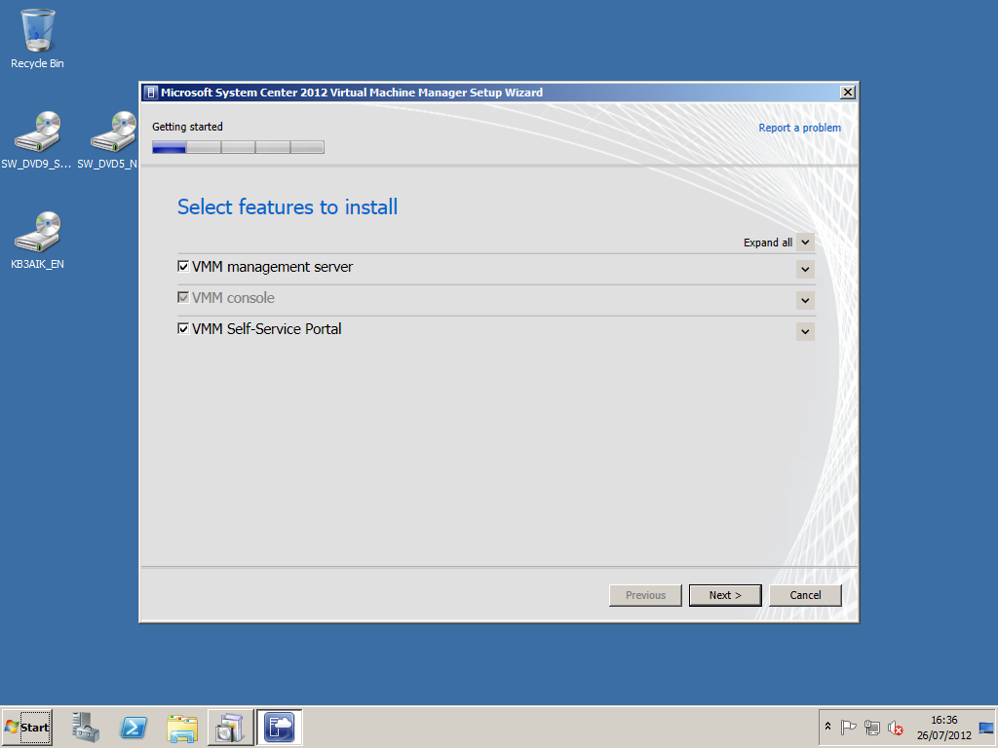The width and height of the screenshot is (998, 748).
Task: Open Windows Explorer from the taskbar
Action: coord(182,727)
